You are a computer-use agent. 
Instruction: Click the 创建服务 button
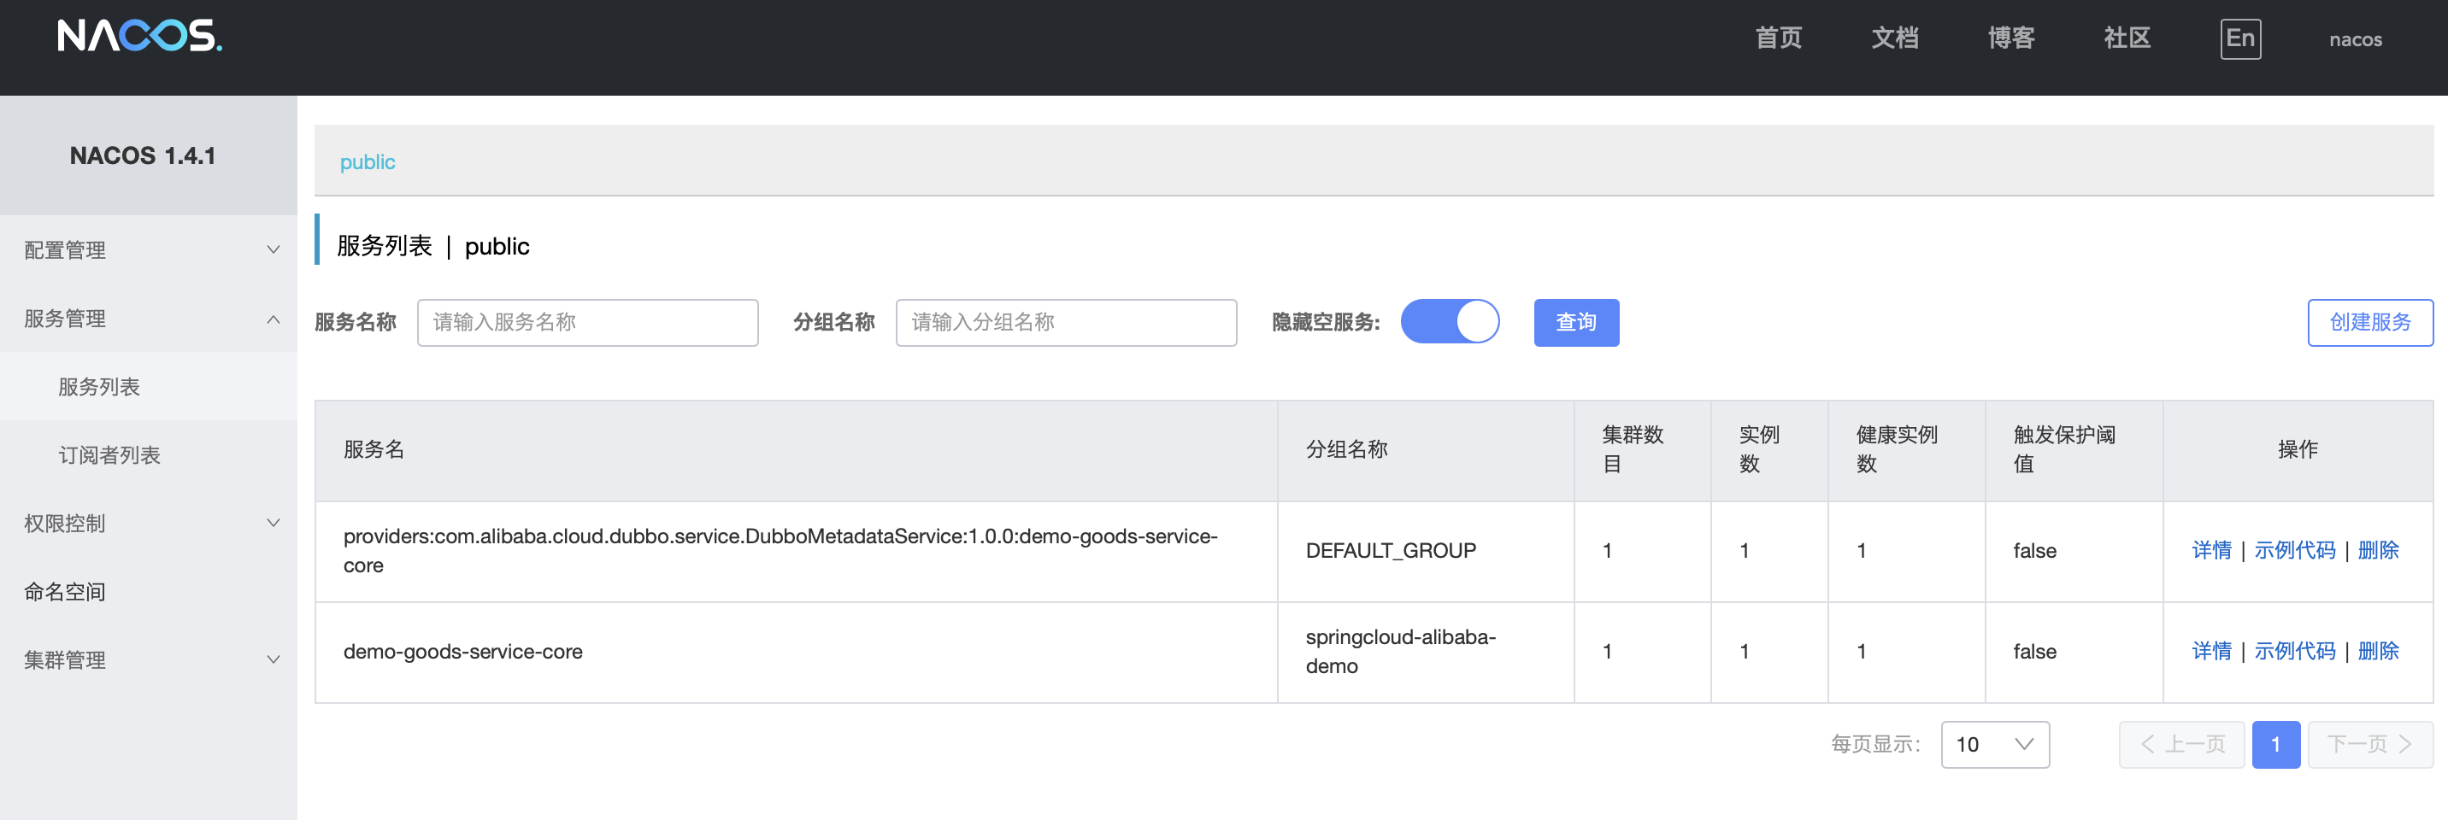(x=2369, y=322)
